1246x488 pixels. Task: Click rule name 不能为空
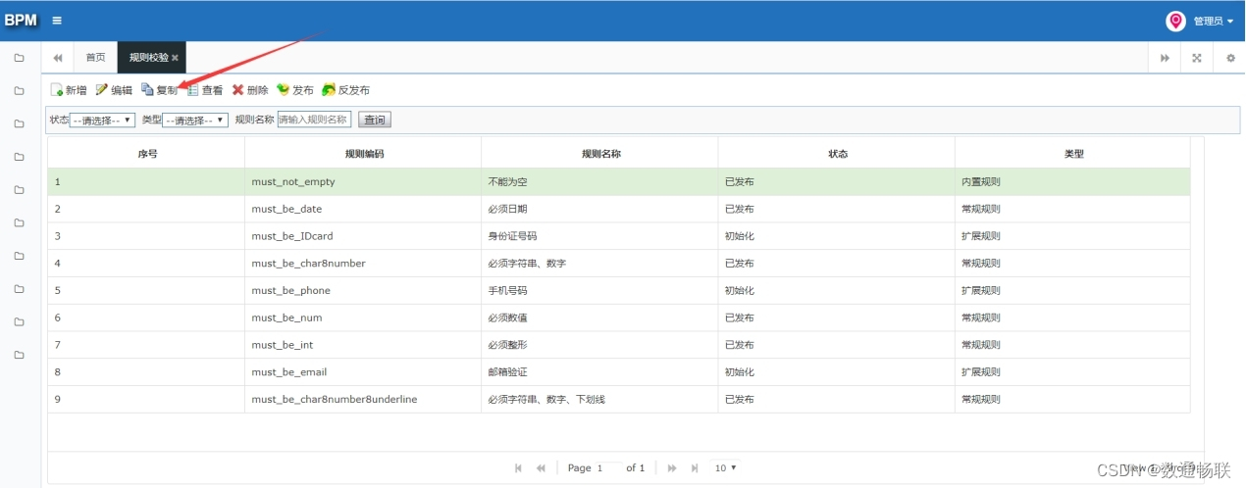tap(507, 182)
